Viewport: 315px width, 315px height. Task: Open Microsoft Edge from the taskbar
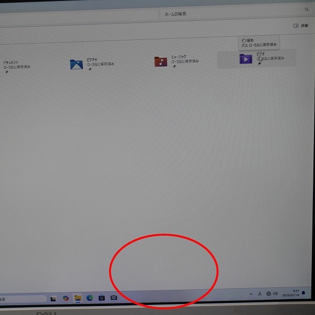(90, 298)
